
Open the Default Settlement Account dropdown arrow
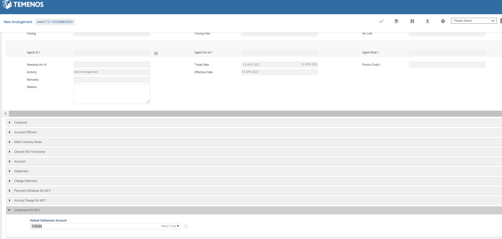[178, 226]
